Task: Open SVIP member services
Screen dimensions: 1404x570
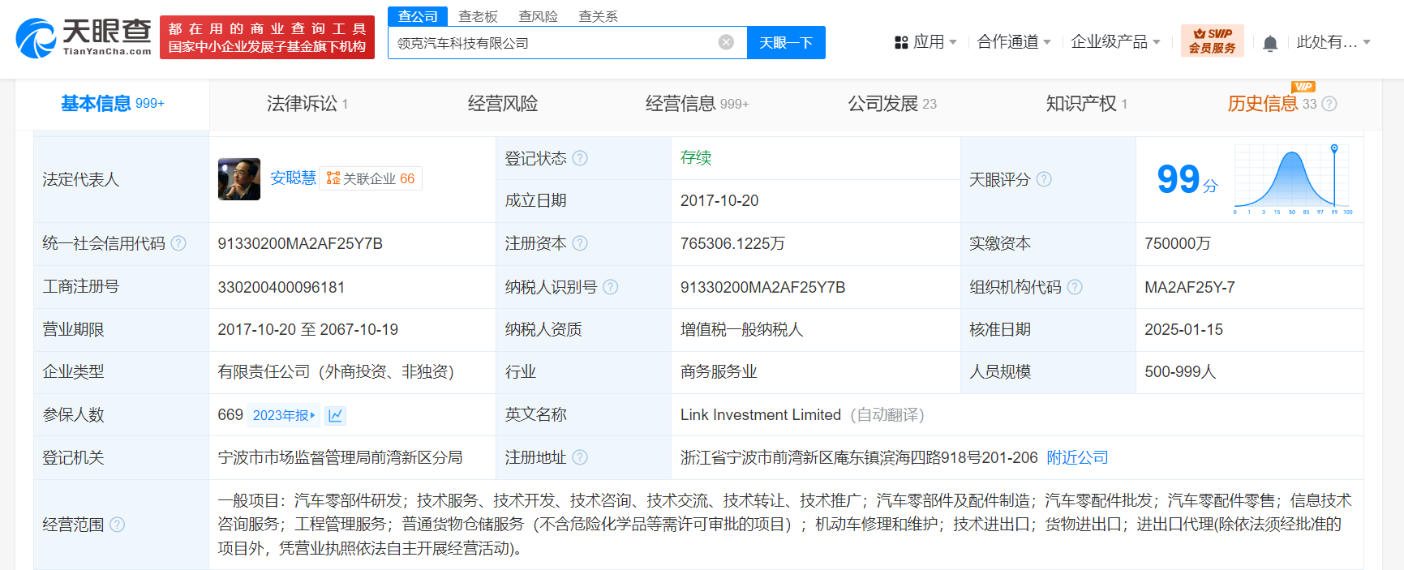Action: coord(1212,41)
